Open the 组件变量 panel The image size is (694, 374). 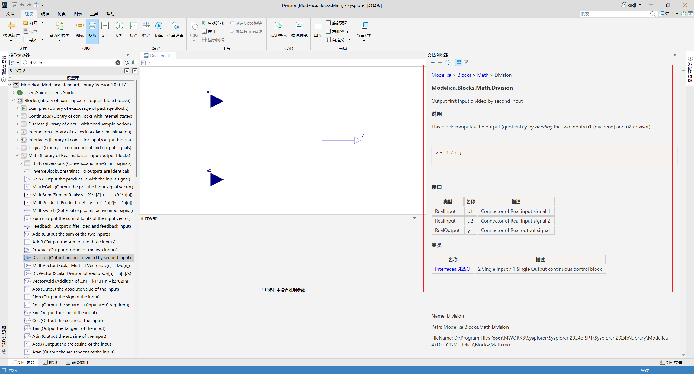click(x=671, y=362)
